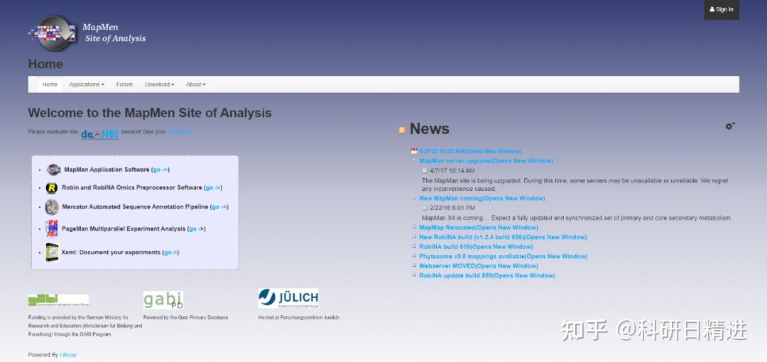Open RobiNA build 616 news link

pos(476,247)
